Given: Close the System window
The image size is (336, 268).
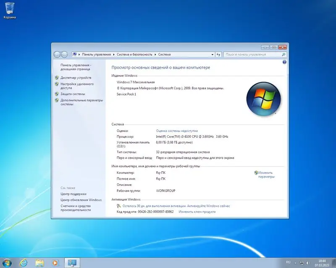Looking at the screenshot, I should [x=283, y=47].
